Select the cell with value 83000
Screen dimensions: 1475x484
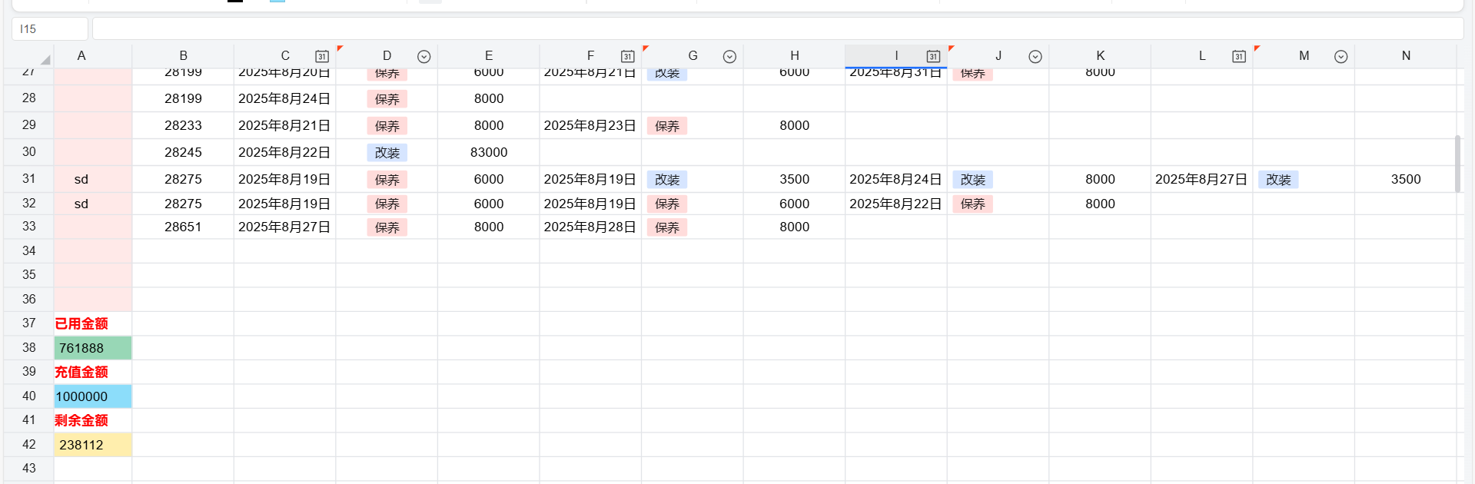[488, 152]
